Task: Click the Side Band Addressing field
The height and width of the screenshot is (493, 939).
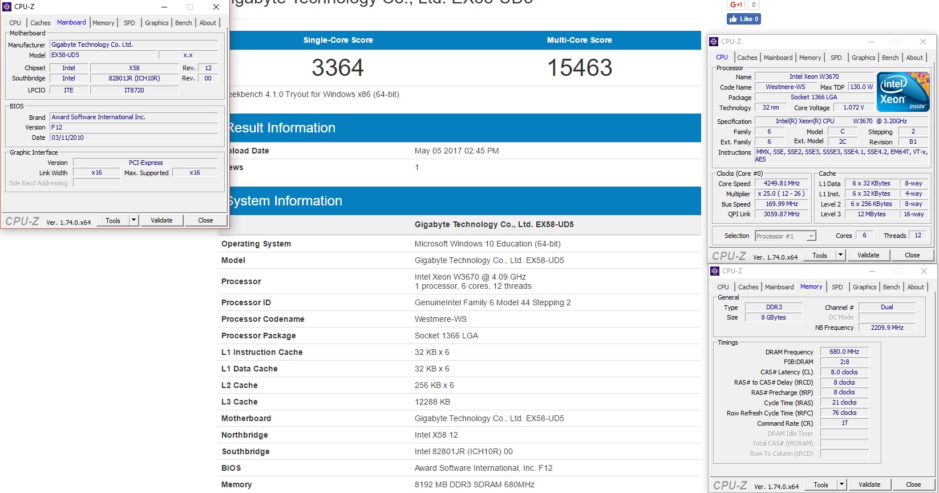Action: pyautogui.click(x=97, y=183)
